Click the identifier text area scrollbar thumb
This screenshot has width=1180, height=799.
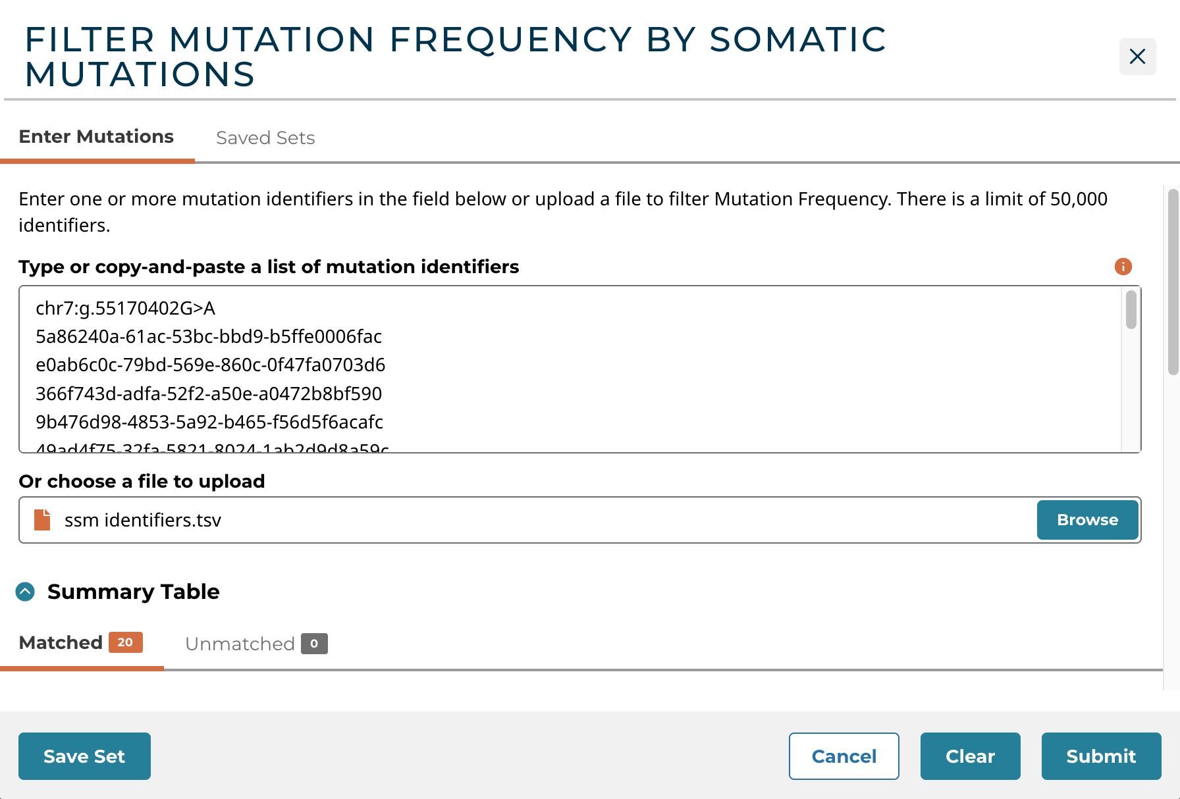click(x=1131, y=310)
